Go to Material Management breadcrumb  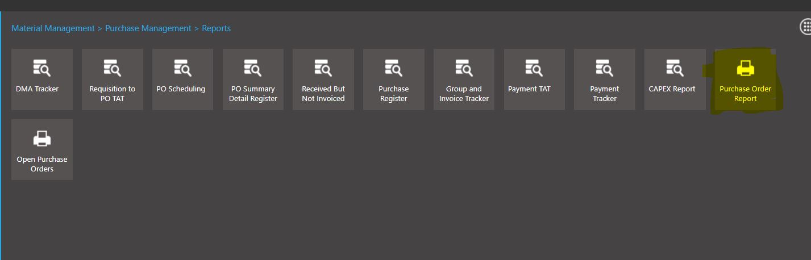[x=53, y=28]
